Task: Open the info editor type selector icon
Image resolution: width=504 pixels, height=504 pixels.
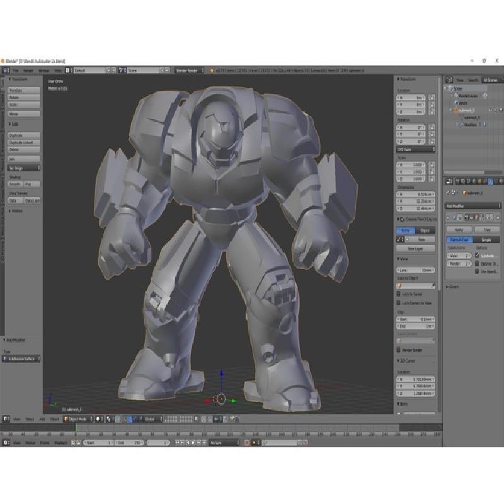Action: (x=6, y=71)
